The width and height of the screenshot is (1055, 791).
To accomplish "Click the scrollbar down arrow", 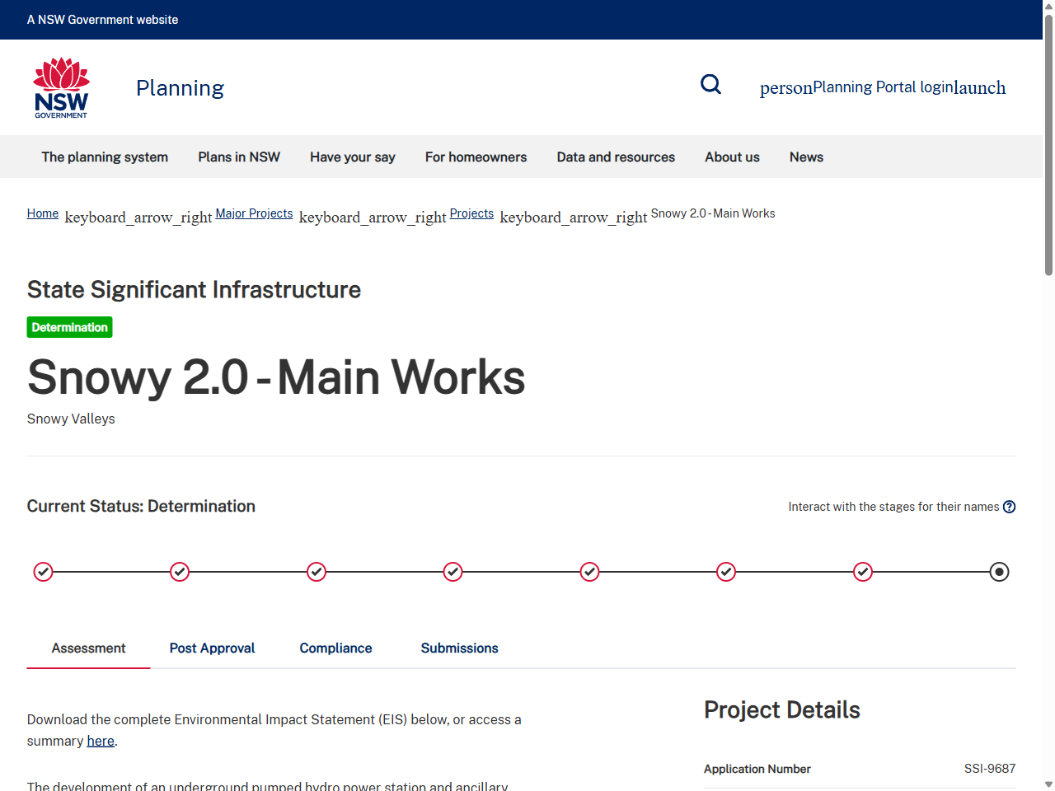I will pos(1048,784).
